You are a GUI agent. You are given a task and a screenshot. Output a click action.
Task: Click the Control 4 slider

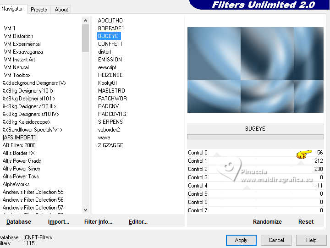255,186
